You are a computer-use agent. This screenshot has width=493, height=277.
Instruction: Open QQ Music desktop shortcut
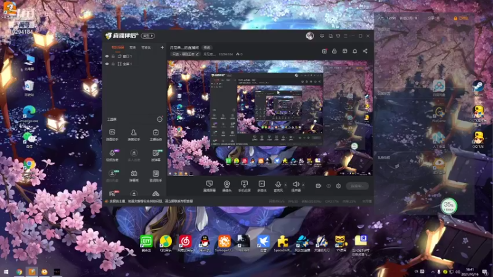point(166,243)
